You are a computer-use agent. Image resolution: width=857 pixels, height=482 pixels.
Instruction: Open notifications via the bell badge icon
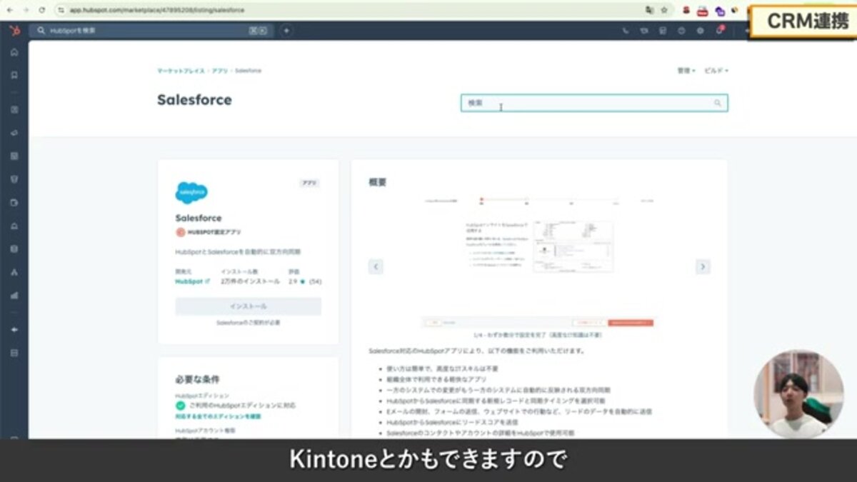(720, 31)
